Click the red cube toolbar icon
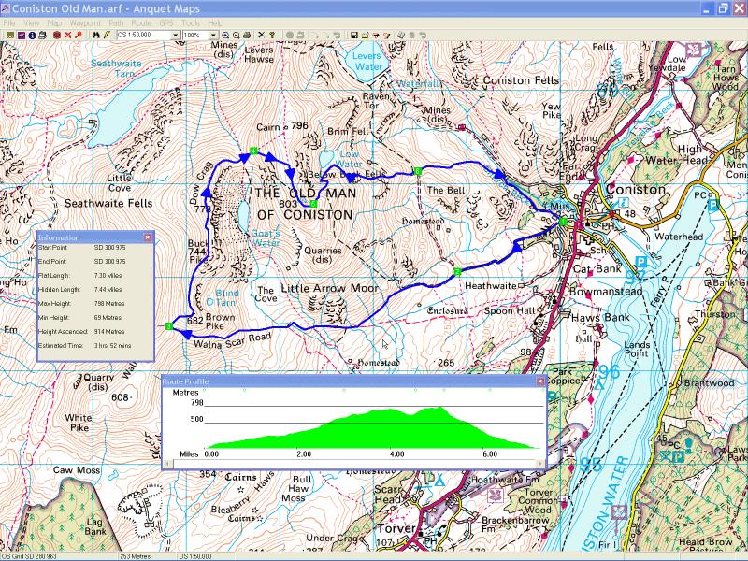 (x=57, y=35)
